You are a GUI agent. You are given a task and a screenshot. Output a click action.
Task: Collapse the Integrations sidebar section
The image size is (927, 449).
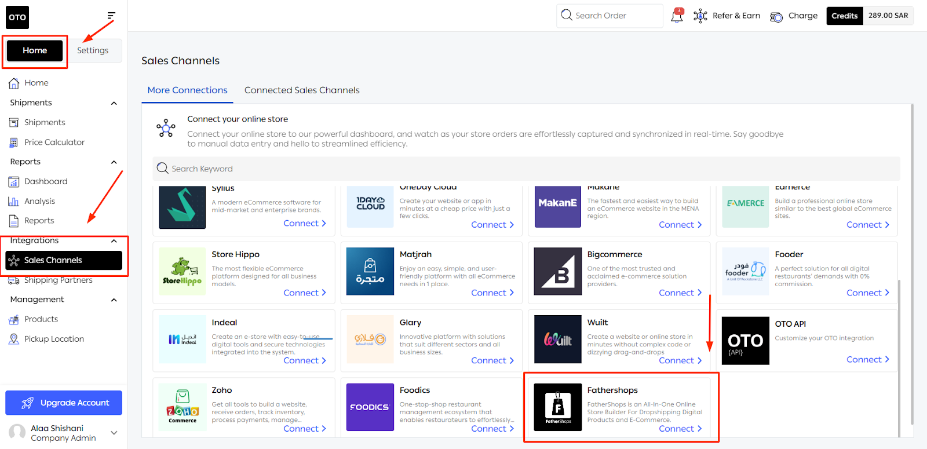[114, 241]
